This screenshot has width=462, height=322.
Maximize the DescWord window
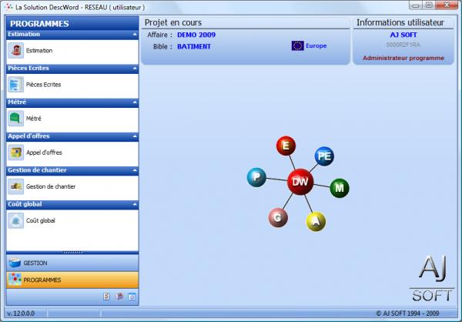click(429, 5)
